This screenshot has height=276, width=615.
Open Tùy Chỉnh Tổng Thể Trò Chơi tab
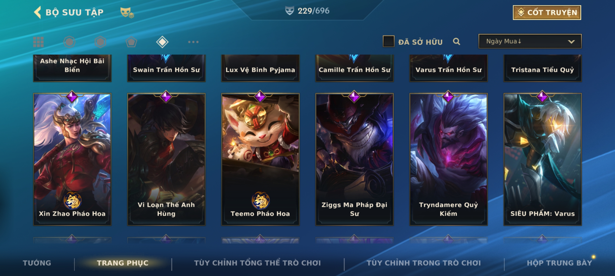pyautogui.click(x=257, y=263)
